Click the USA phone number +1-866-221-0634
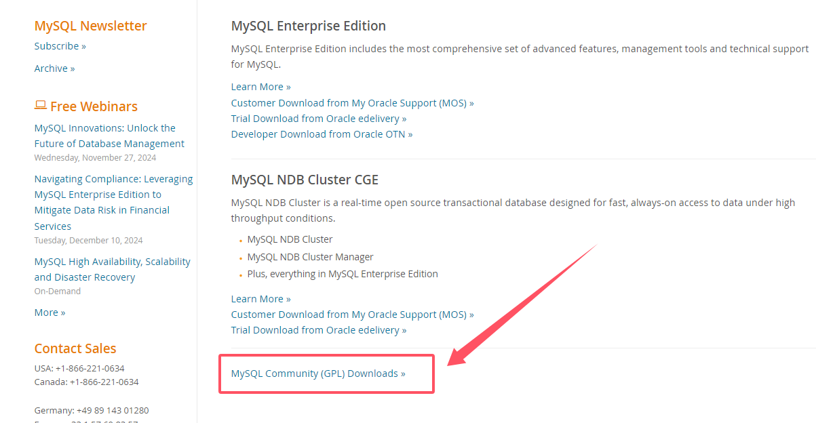Image resolution: width=816 pixels, height=423 pixels. coord(90,369)
